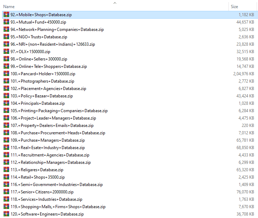
Task: Click the icon of 100.+Pancard+Holder+1500000.zip
Action: pyautogui.click(x=6, y=73)
